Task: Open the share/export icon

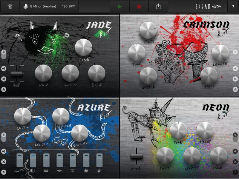Action: 158,6
